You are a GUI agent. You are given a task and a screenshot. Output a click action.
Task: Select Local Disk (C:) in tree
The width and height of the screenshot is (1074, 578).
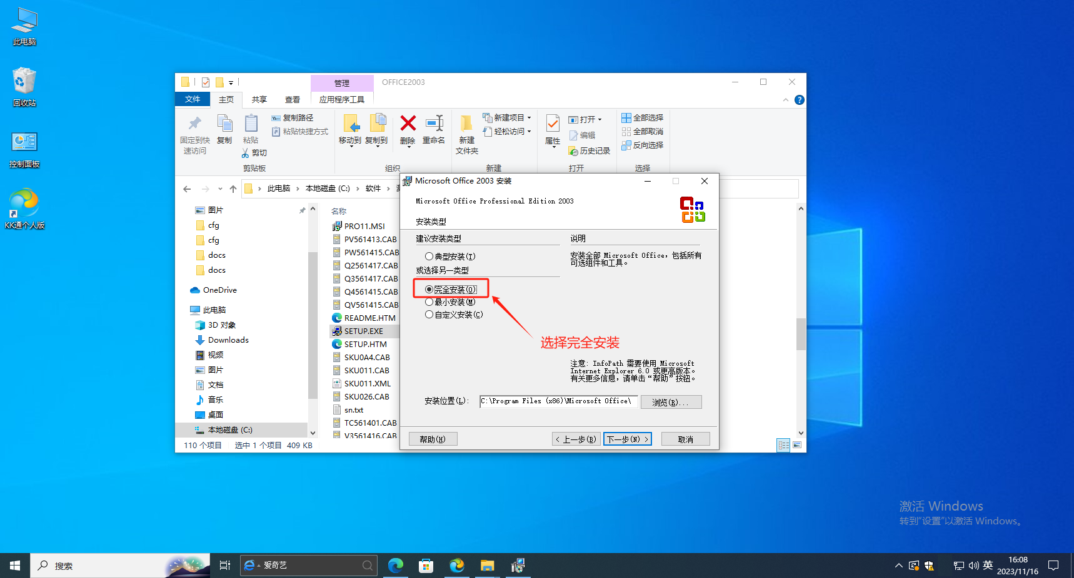pos(230,430)
